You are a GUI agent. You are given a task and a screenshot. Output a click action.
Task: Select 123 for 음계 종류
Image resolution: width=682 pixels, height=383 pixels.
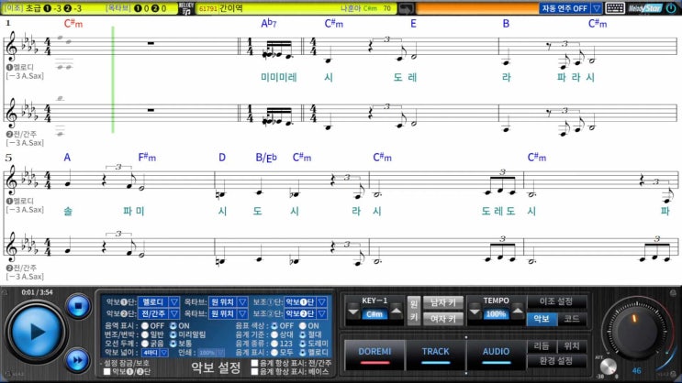[x=274, y=344]
